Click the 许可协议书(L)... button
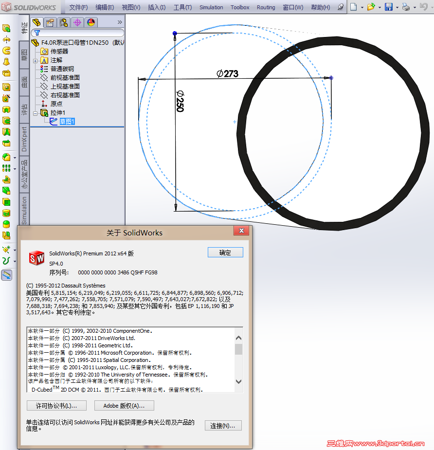This screenshot has height=450, width=434. click(56, 406)
